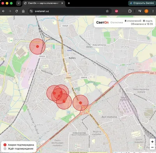Viewport: 156px width, 153px height.
Task: Open a new browser tab
Action: coord(69,3)
